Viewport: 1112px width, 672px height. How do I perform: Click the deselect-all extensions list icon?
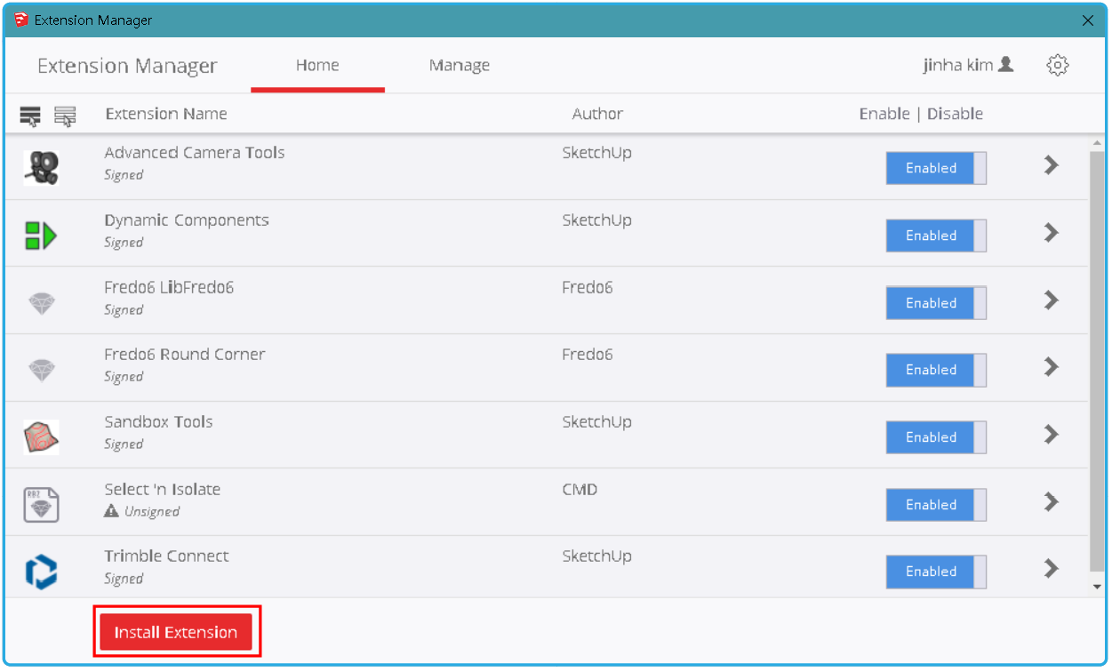(65, 116)
